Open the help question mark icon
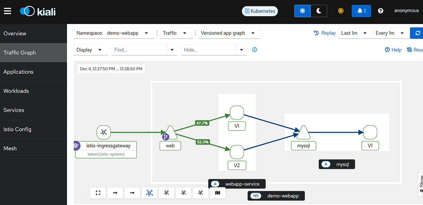Viewport: 423px width, 205px height. click(x=380, y=11)
